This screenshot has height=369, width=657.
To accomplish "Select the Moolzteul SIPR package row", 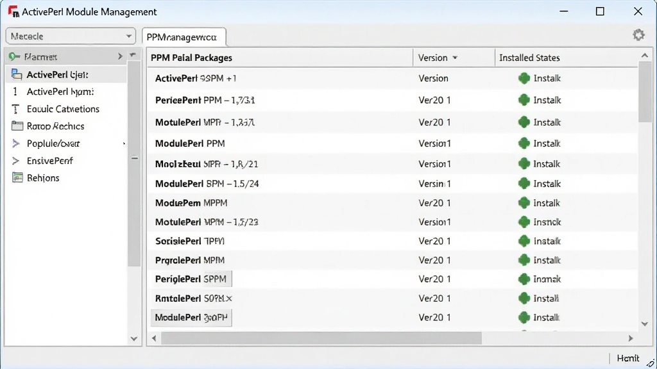I will tap(393, 163).
